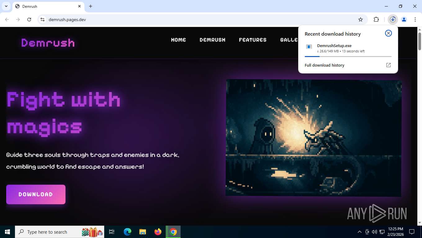Click the tab search chevron button
Screen dimensions: 422x238
(x=6, y=6)
